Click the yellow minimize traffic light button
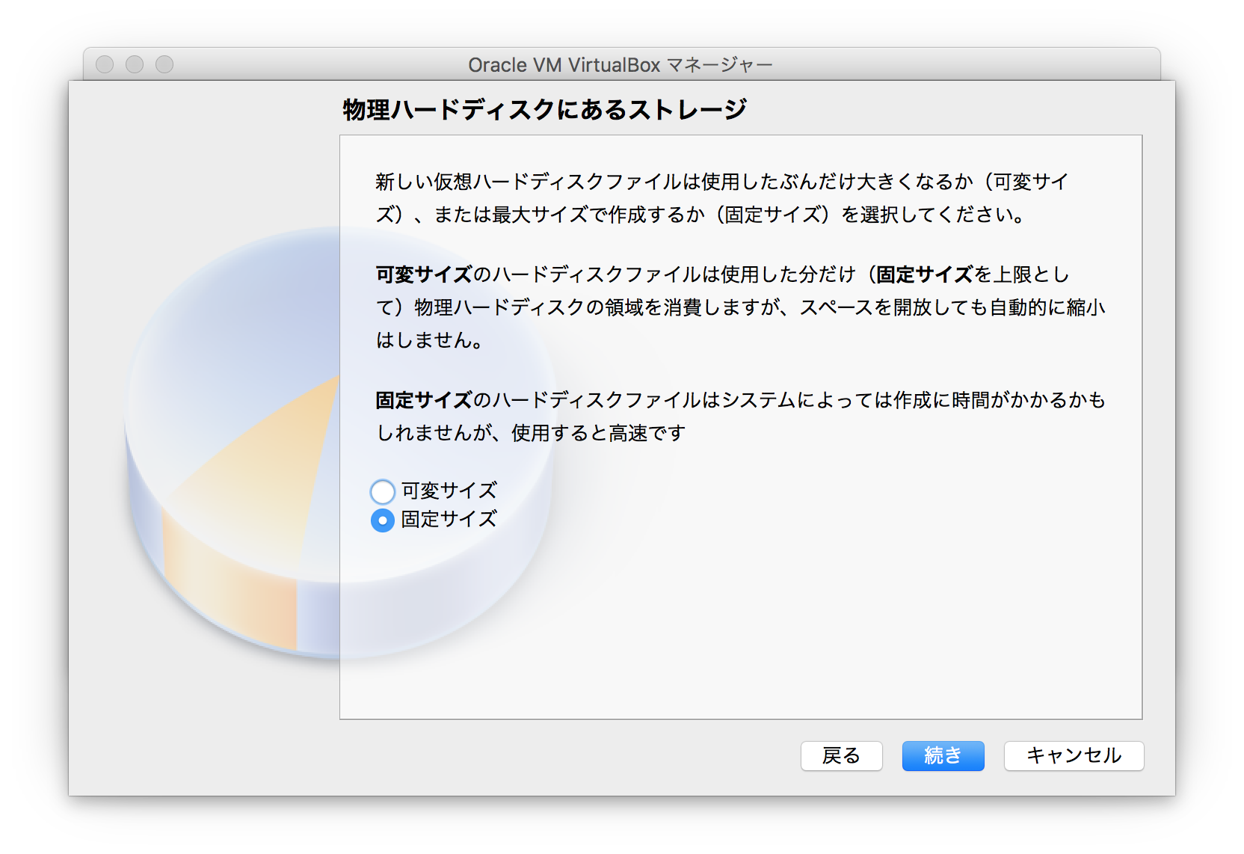This screenshot has width=1244, height=854. coord(134,64)
